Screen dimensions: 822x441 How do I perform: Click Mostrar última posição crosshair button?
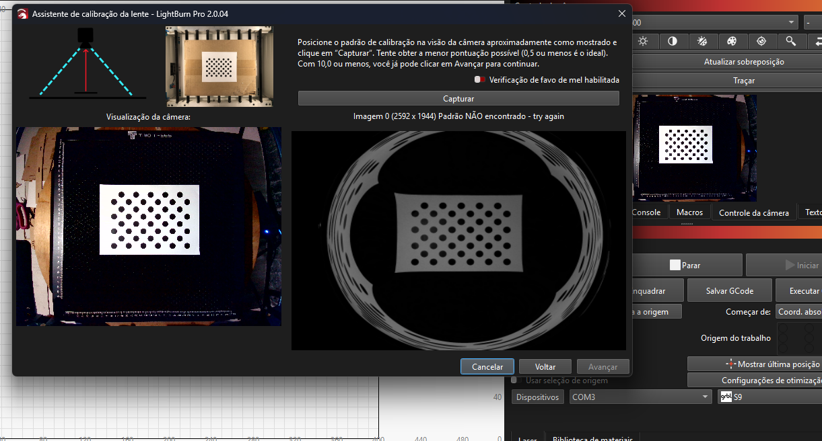[x=754, y=364]
